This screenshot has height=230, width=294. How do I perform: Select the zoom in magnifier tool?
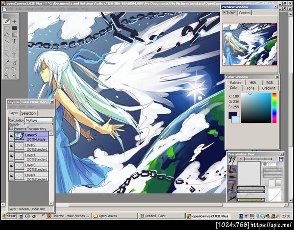[x=7, y=76]
